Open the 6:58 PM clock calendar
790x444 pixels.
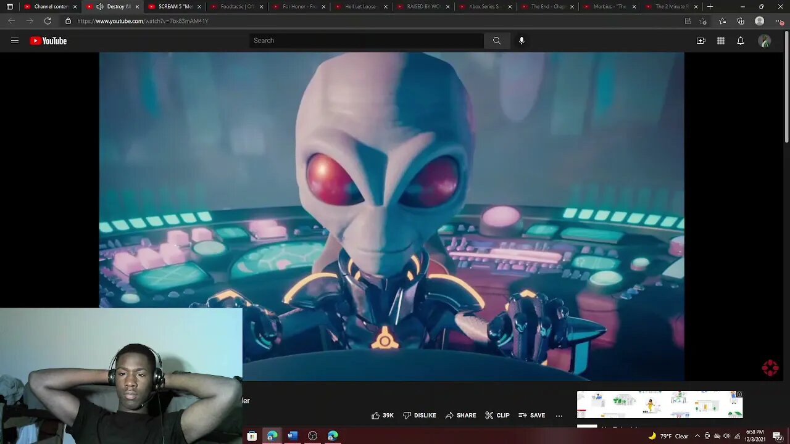pos(755,436)
